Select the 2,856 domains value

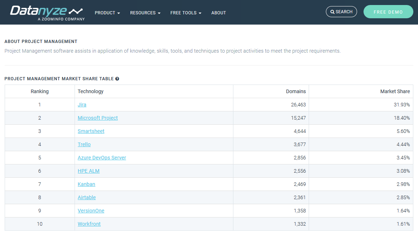[300, 158]
